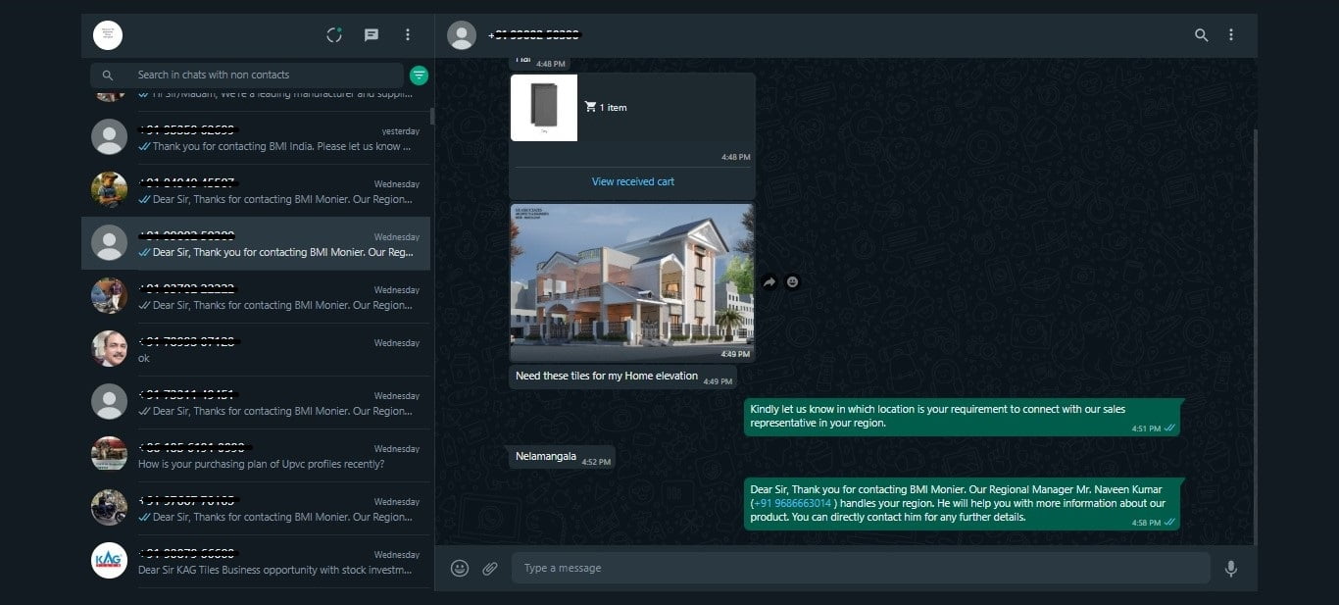React to house image with emoji icon
1339x605 pixels.
tap(793, 282)
